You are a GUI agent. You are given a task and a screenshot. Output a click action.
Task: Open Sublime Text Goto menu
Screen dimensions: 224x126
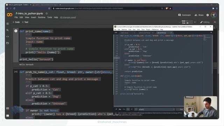139,29
